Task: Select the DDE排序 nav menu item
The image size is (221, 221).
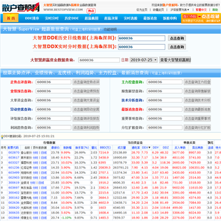Action: [x=32, y=18]
